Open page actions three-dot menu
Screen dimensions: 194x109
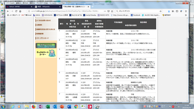tap(105, 11)
